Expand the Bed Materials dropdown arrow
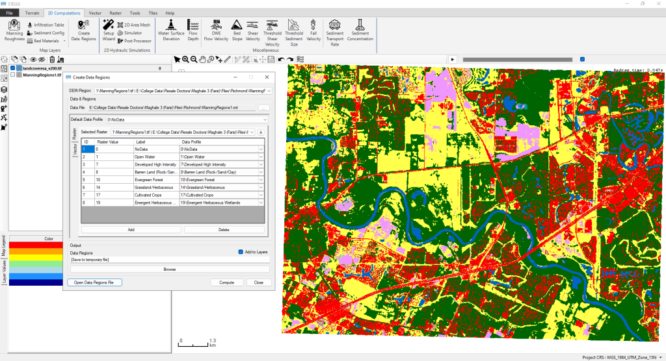The image size is (666, 361). pos(64,41)
